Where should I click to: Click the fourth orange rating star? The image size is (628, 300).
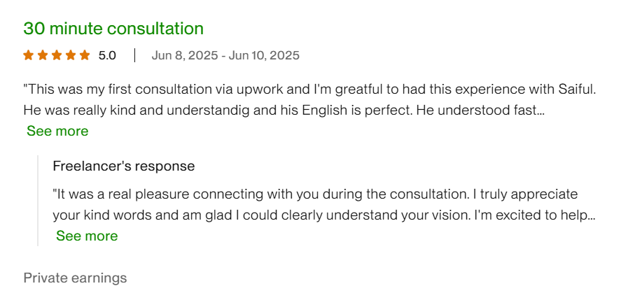(70, 55)
